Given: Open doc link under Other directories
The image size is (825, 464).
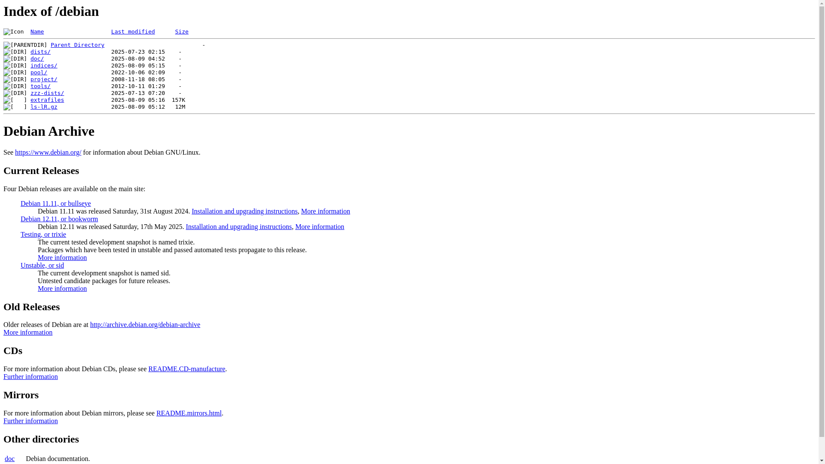Looking at the screenshot, I should coord(9,459).
